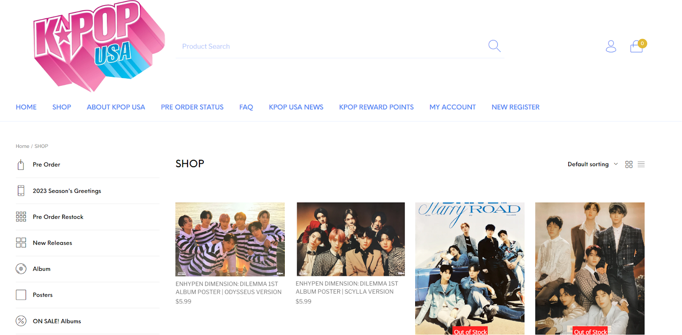Image resolution: width=682 pixels, height=335 pixels.
Task: Open the Default sorting dropdown
Action: point(592,164)
